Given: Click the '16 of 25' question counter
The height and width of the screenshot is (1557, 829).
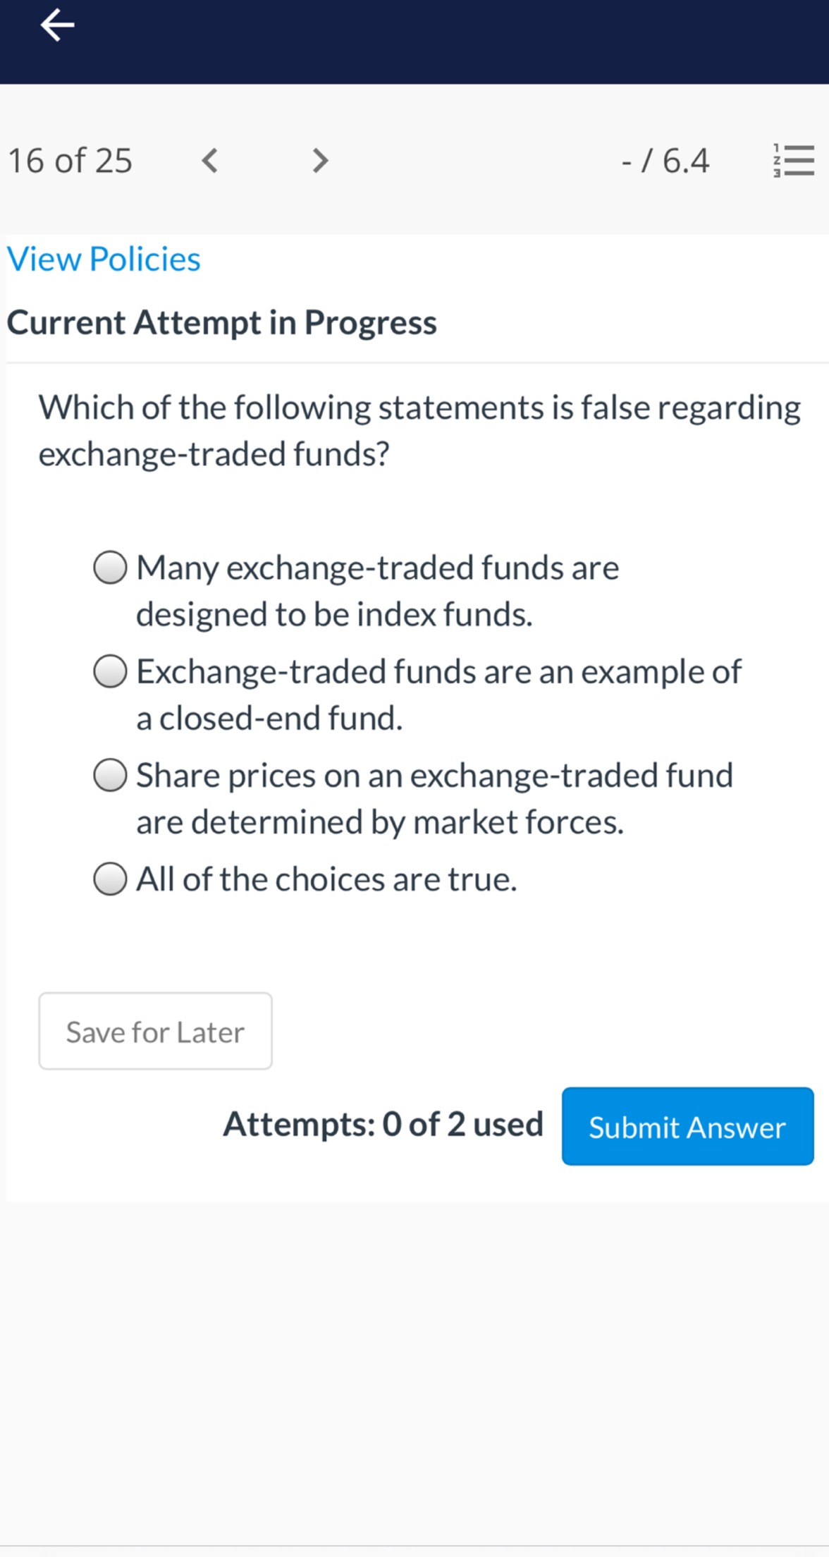Looking at the screenshot, I should click(x=70, y=161).
